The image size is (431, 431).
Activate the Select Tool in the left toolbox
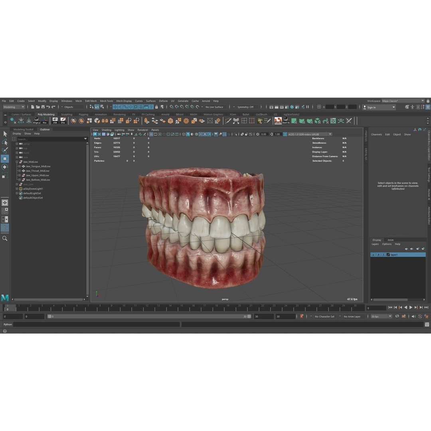[5, 133]
